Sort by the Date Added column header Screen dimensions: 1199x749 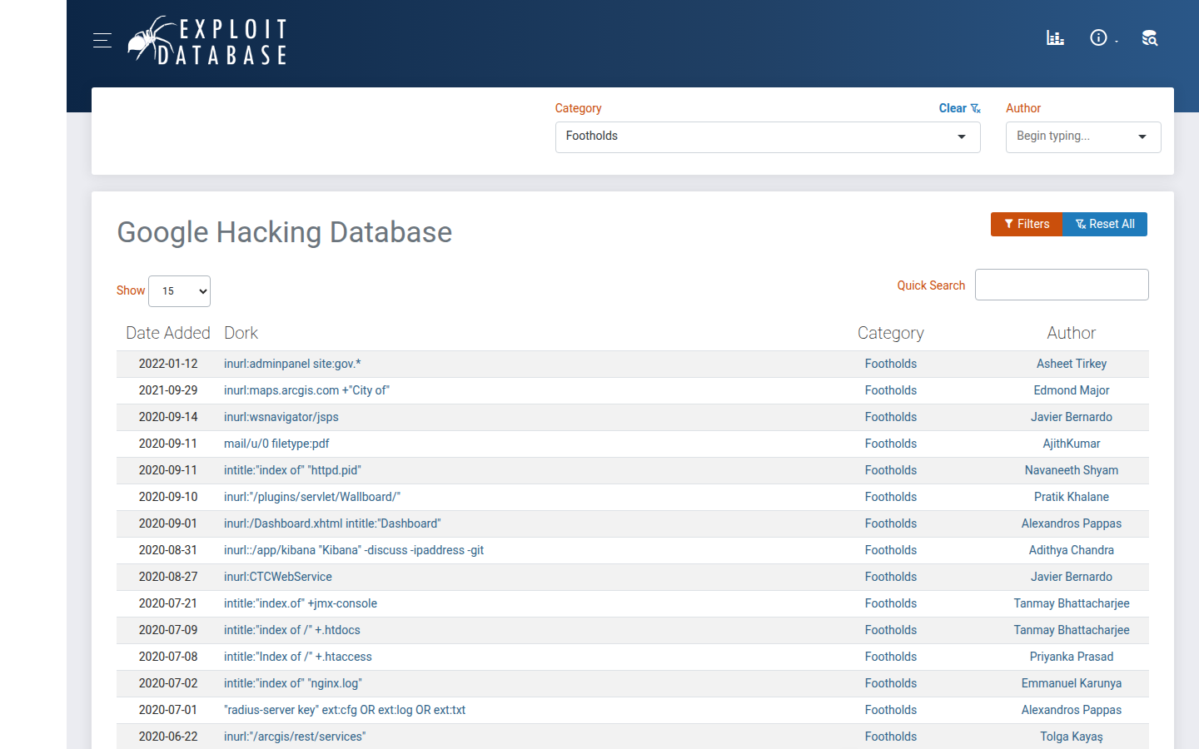click(x=168, y=333)
